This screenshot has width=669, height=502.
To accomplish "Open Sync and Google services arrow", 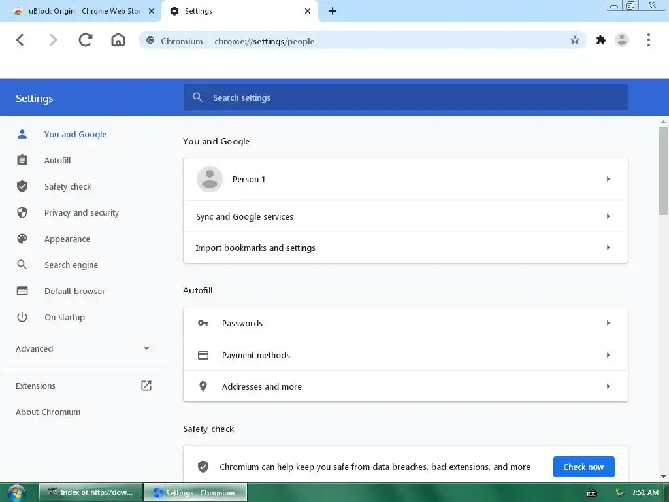I will [608, 216].
